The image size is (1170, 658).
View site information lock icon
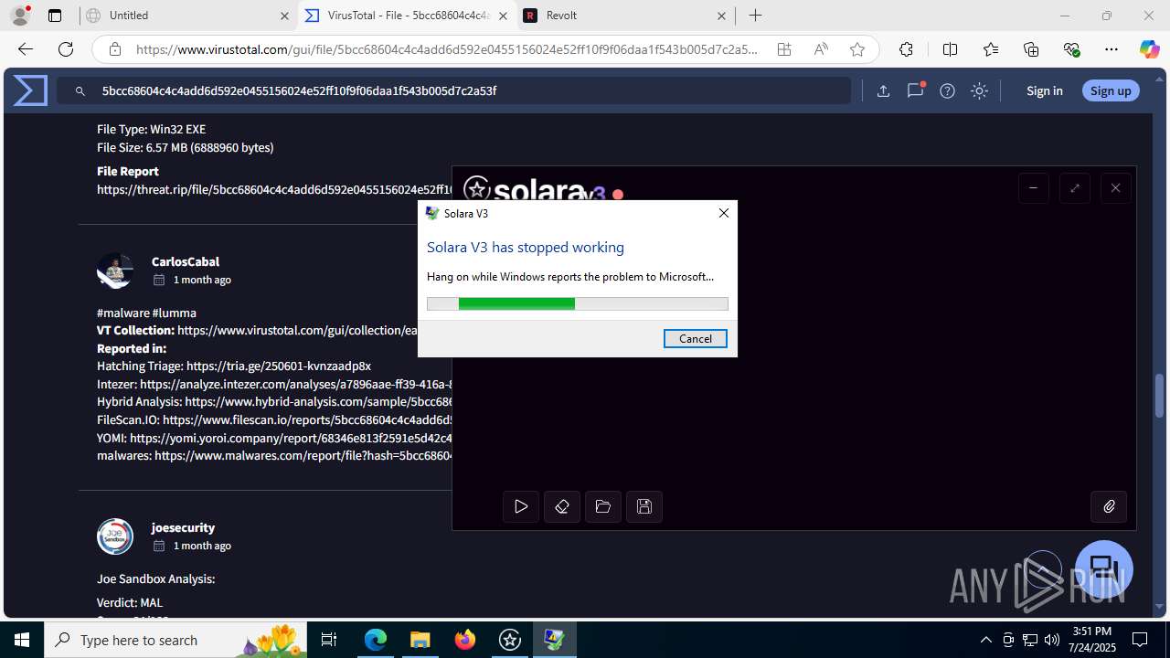point(114,49)
